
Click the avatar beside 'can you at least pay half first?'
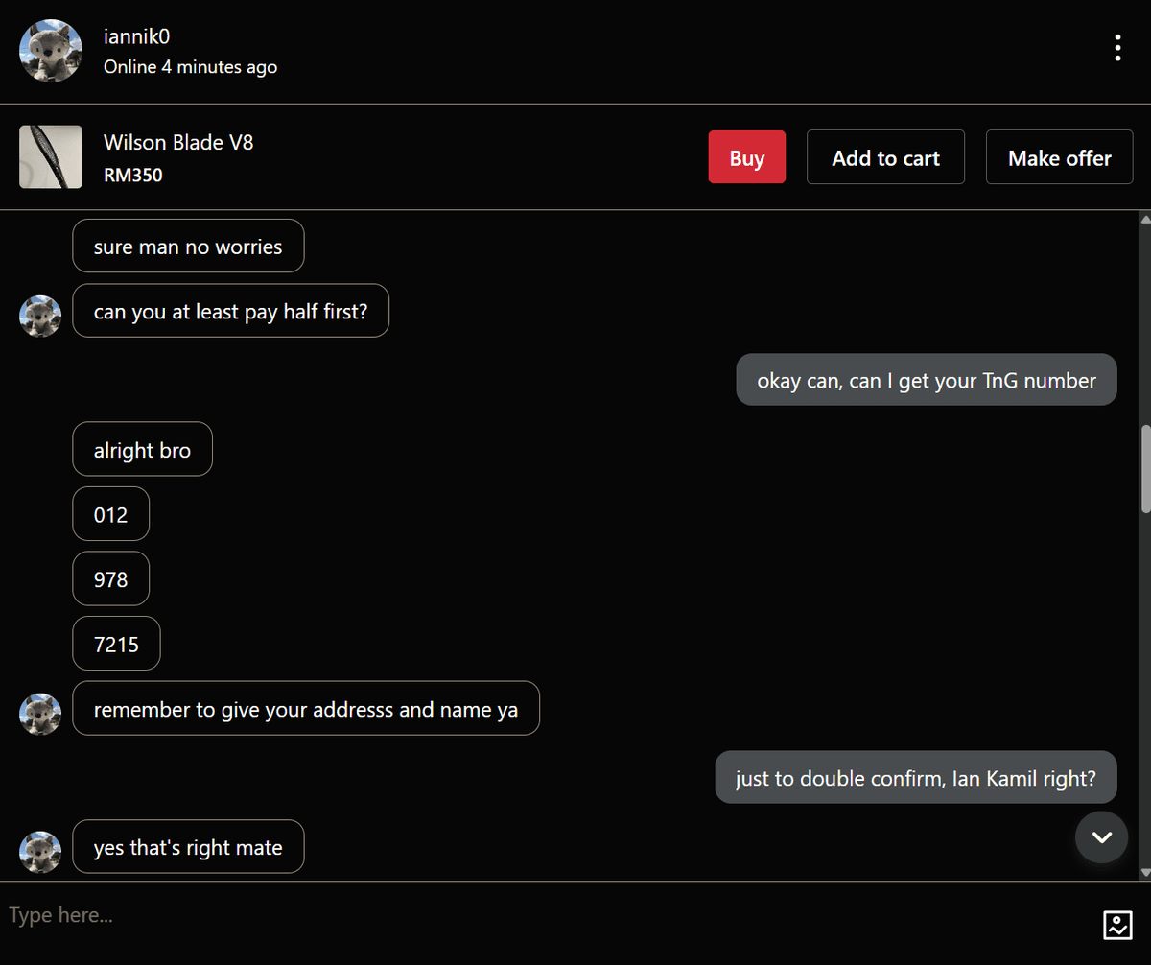pyautogui.click(x=40, y=317)
